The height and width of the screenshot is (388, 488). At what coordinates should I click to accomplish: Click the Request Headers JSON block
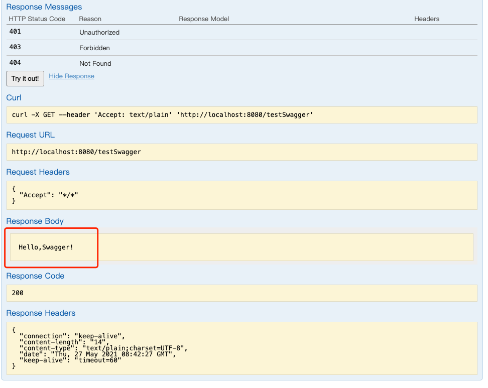[242, 195]
